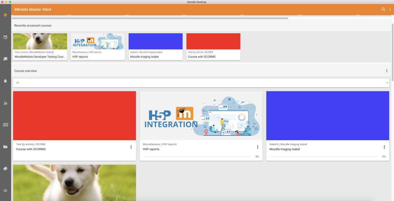
Task: Open the Messages icon in sidebar
Action: [x=5, y=59]
